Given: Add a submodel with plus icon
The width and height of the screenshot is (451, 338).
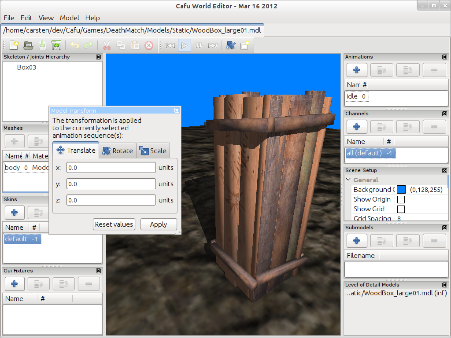Looking at the screenshot, I should pos(357,241).
